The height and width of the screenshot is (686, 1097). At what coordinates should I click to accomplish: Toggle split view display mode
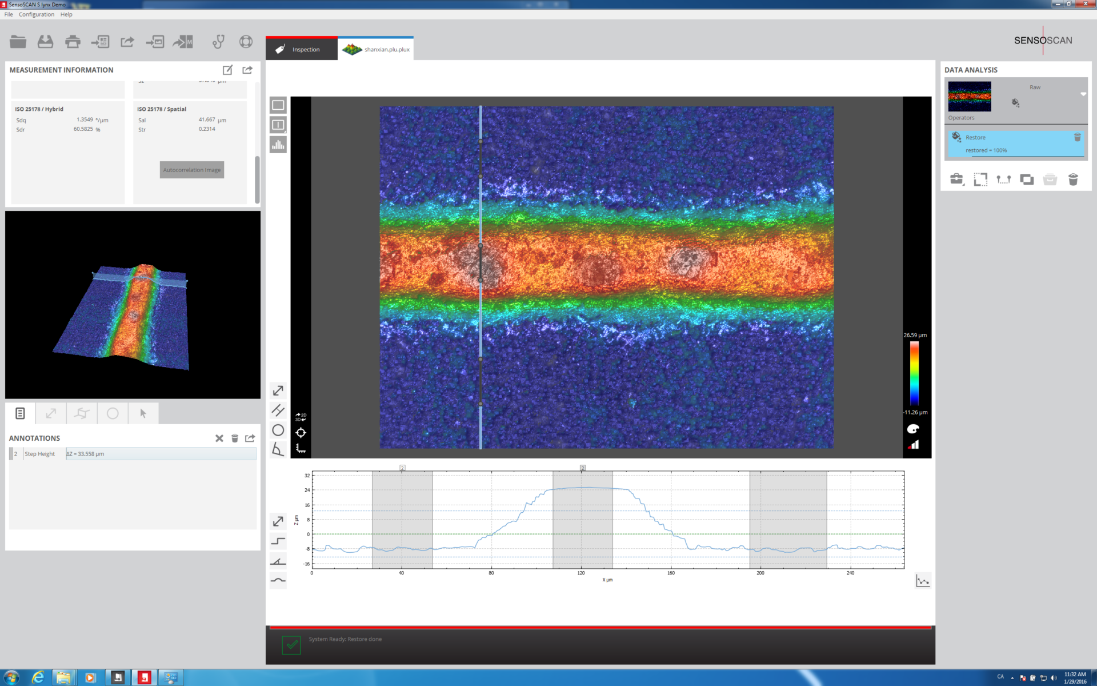click(x=278, y=125)
